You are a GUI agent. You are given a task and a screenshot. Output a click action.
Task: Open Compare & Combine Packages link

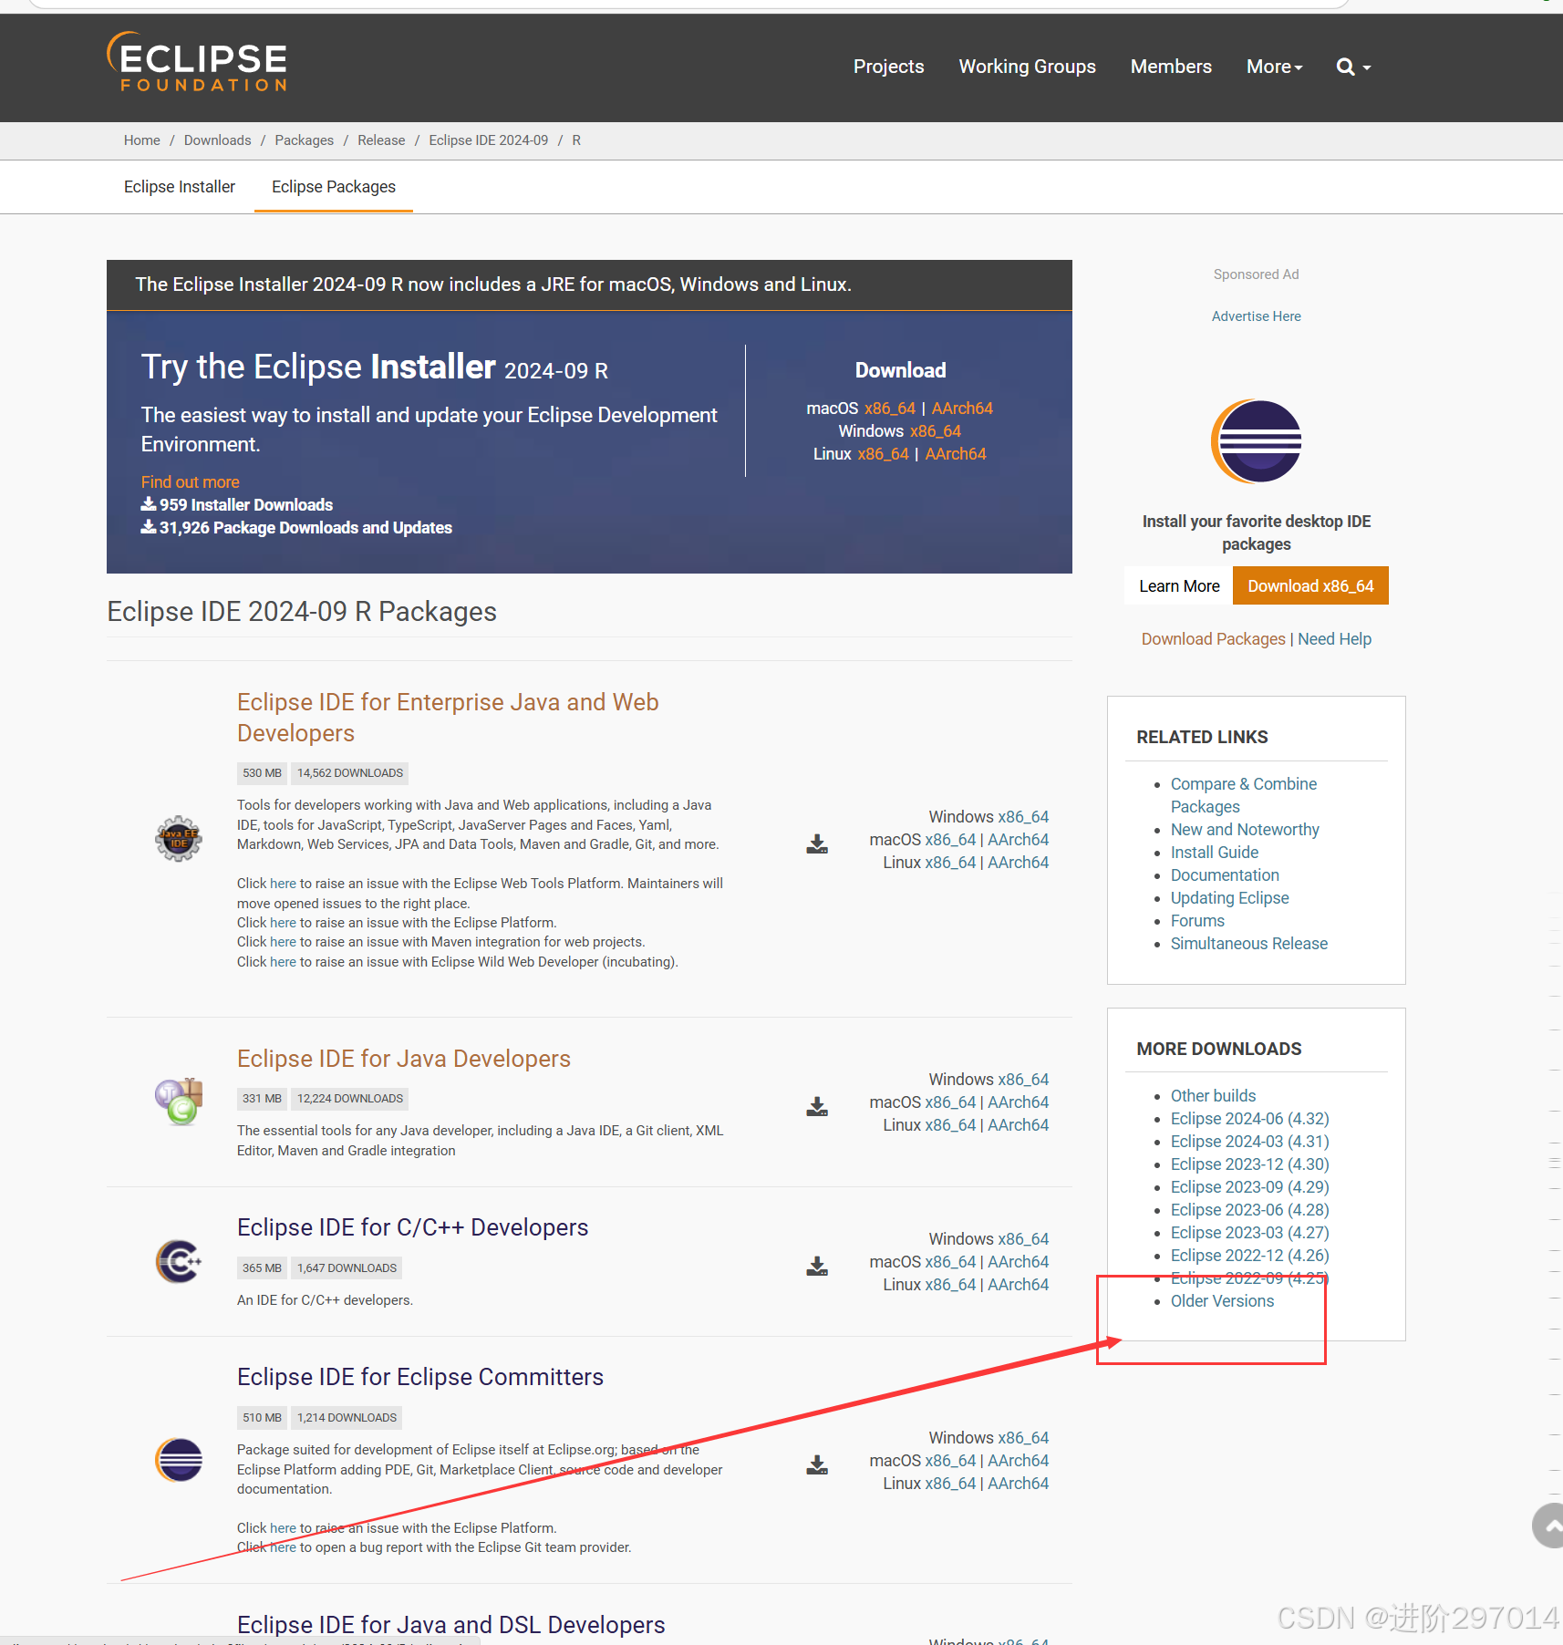(1244, 795)
